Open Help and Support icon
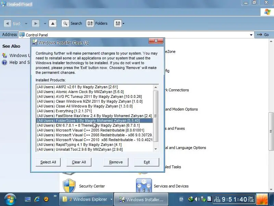 4,62
